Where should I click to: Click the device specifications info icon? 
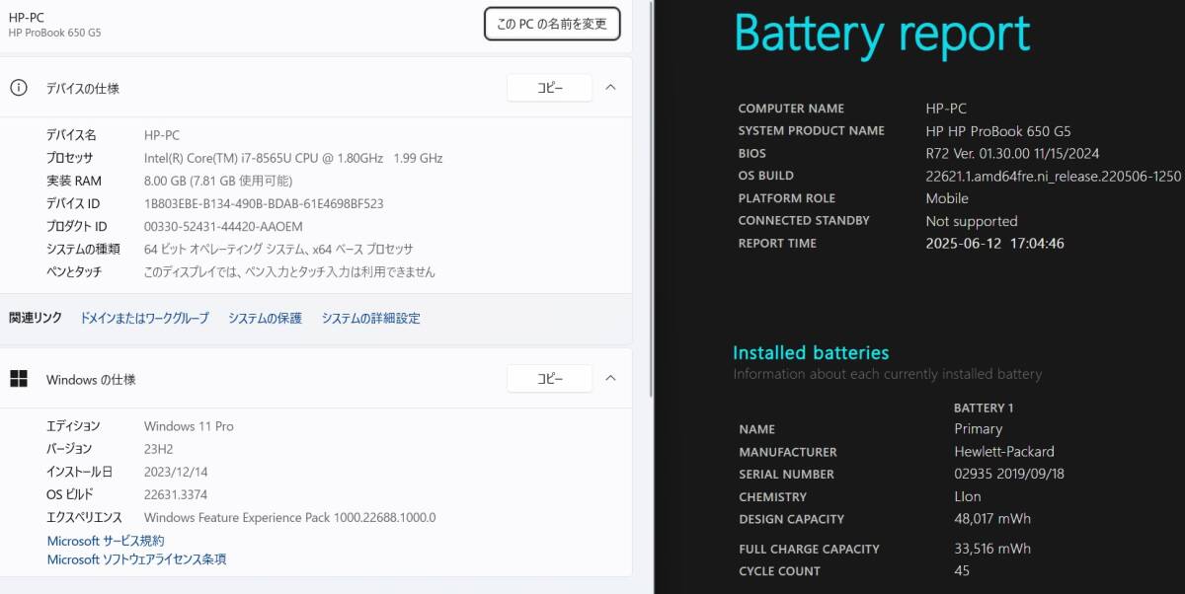tap(18, 88)
